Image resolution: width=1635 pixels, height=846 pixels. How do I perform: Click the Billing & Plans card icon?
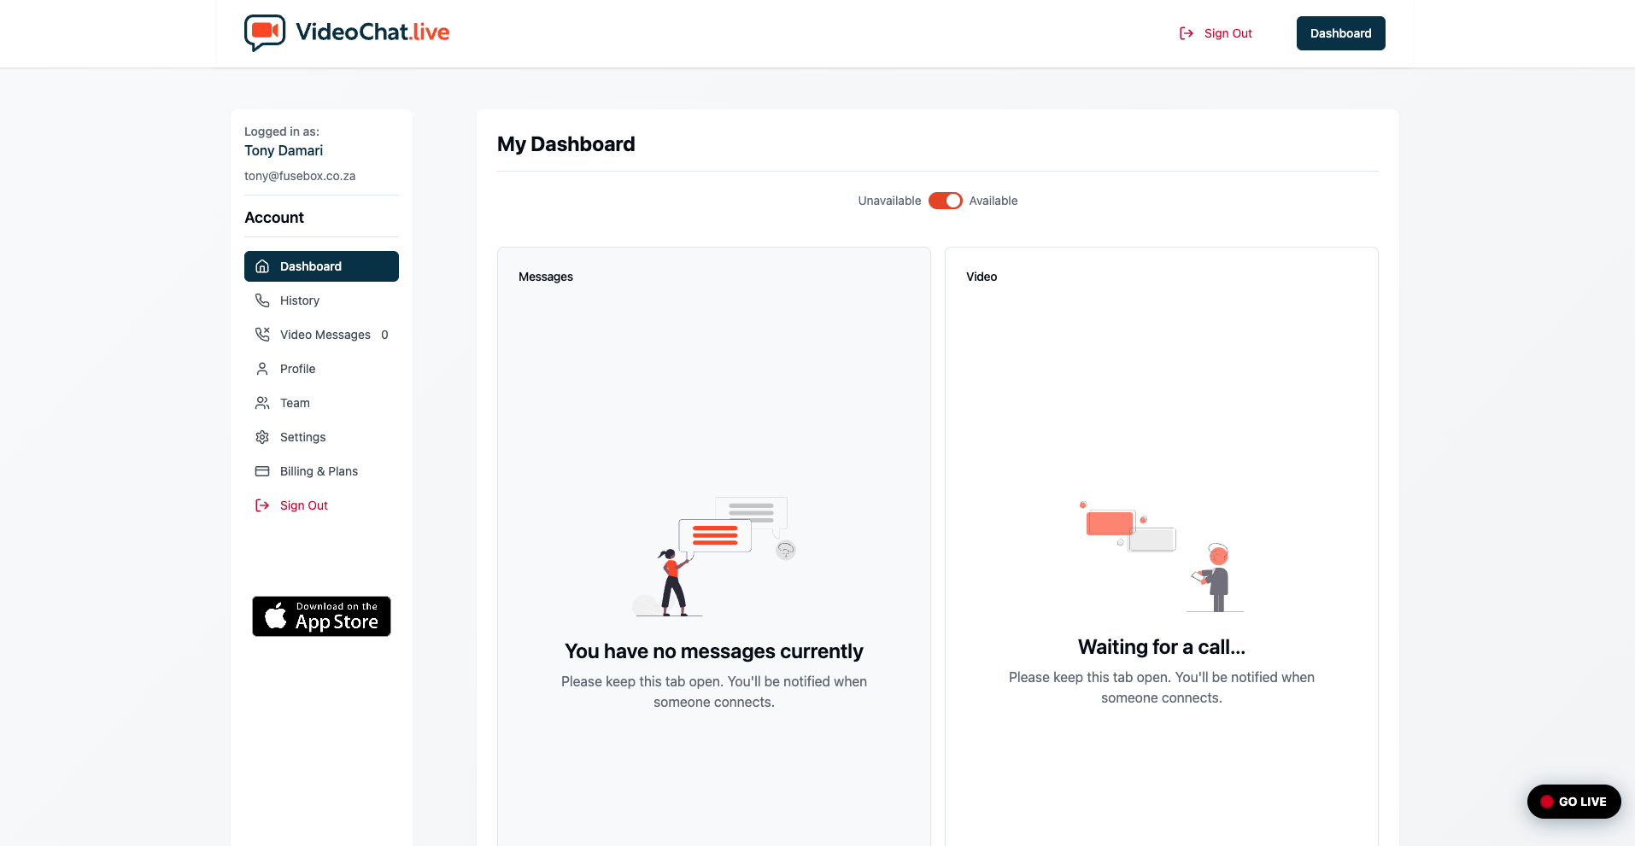pyautogui.click(x=262, y=471)
